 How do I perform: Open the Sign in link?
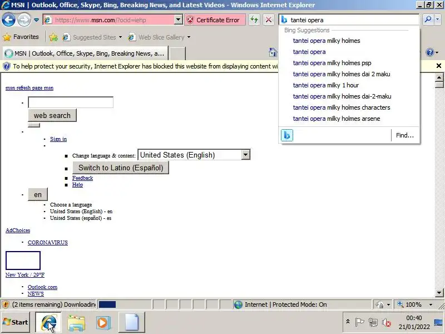(58, 139)
